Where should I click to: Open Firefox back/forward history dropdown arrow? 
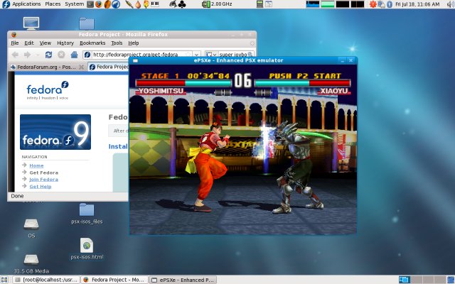coord(37,55)
